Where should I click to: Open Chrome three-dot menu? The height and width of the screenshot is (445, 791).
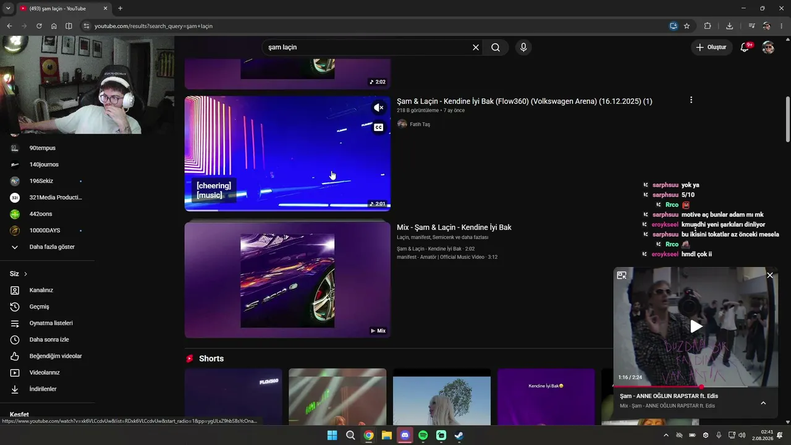tap(782, 26)
